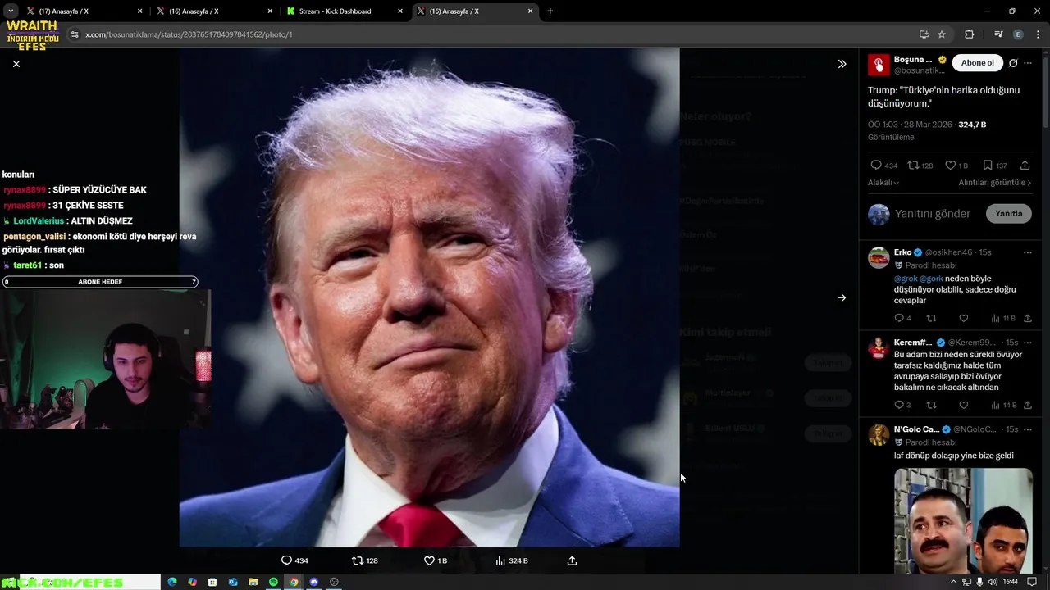Go to next photo with right arrow
The width and height of the screenshot is (1050, 590).
coord(842,297)
